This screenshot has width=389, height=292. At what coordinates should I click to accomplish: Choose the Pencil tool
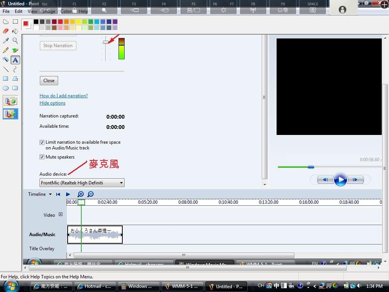coord(6,50)
